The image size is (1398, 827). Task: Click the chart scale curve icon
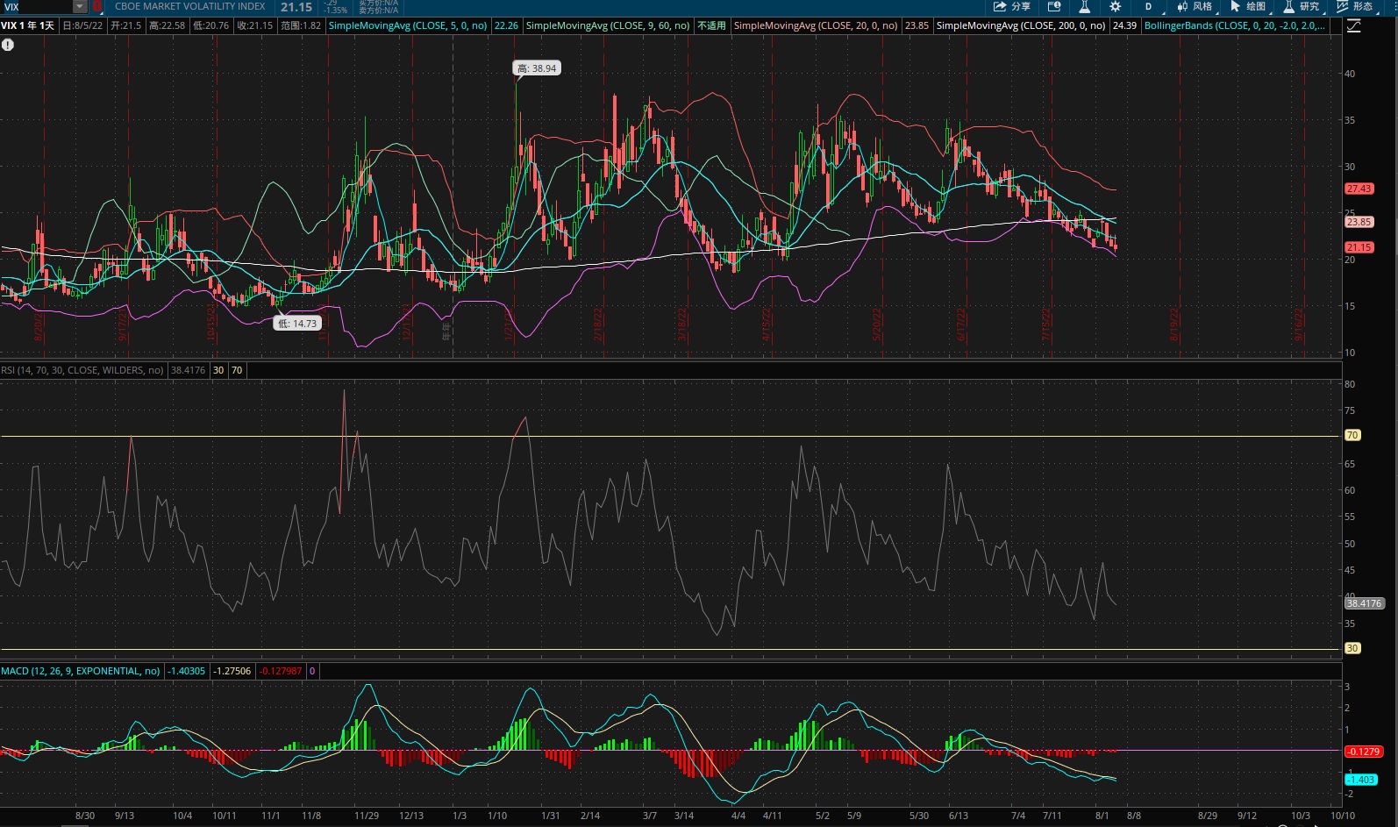click(x=1353, y=25)
